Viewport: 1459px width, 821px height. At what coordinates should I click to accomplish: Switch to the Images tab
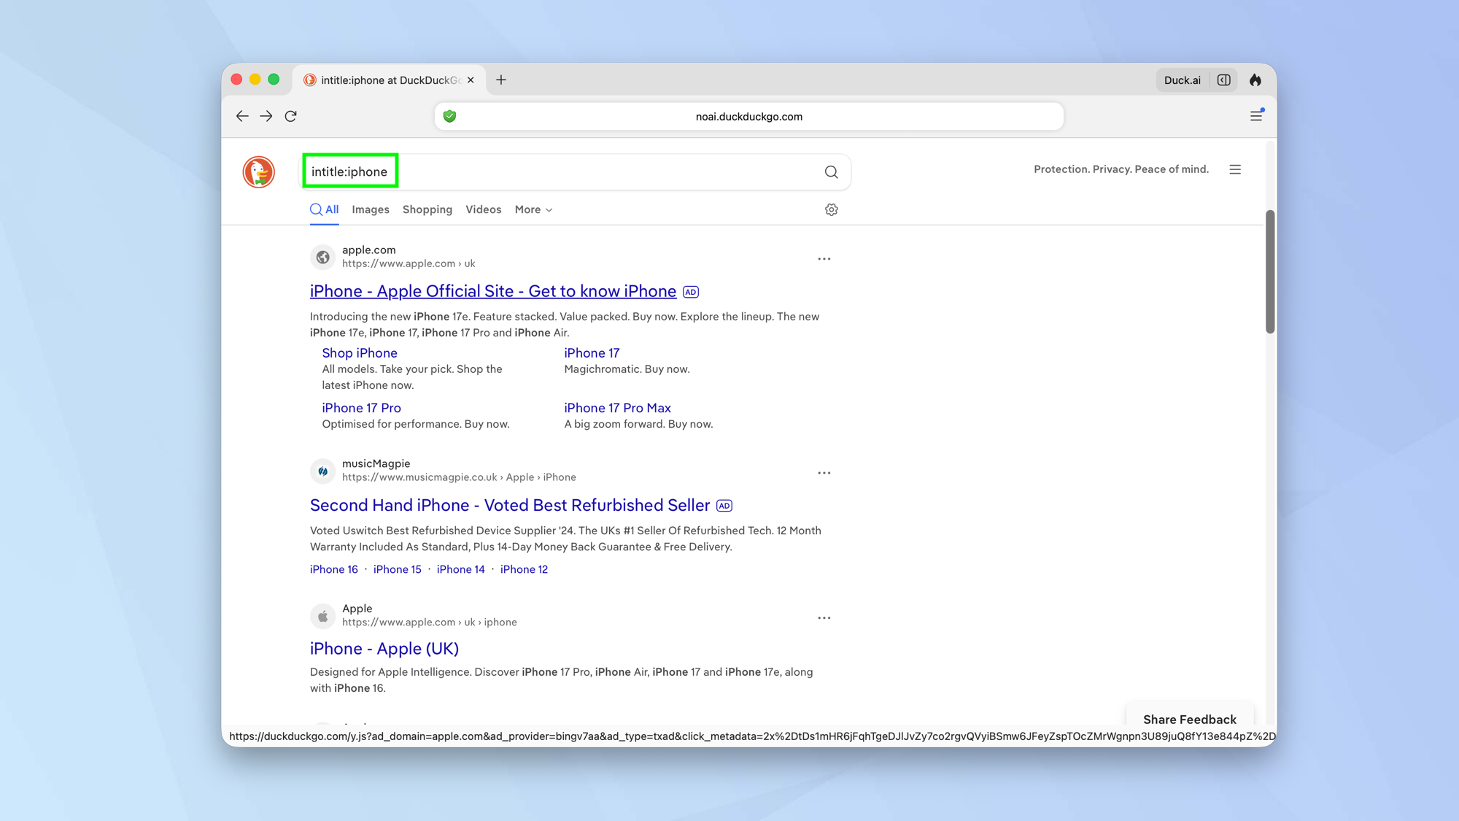[371, 209]
